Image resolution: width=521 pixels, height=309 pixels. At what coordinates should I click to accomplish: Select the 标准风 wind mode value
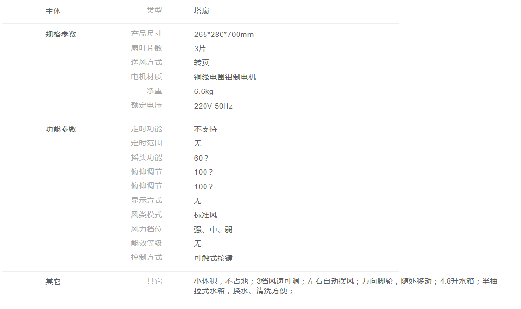coord(205,215)
